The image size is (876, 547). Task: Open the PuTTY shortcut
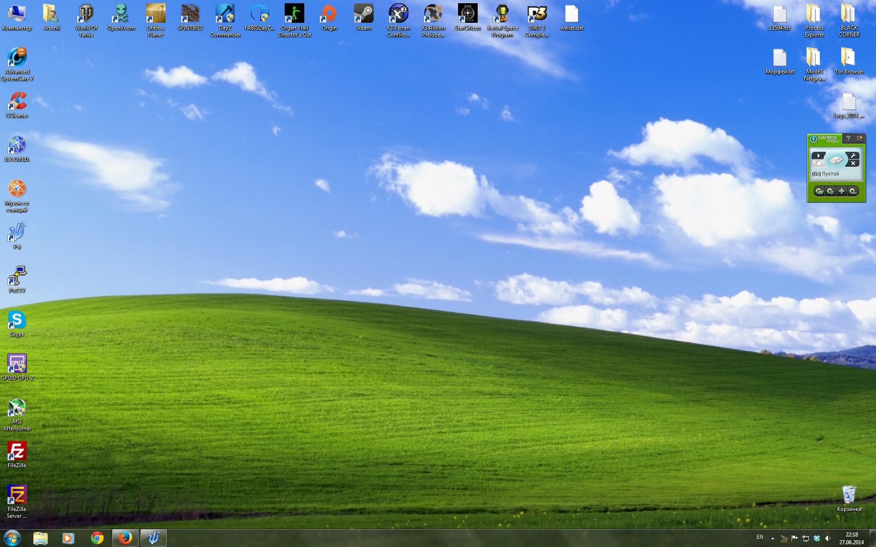17,280
